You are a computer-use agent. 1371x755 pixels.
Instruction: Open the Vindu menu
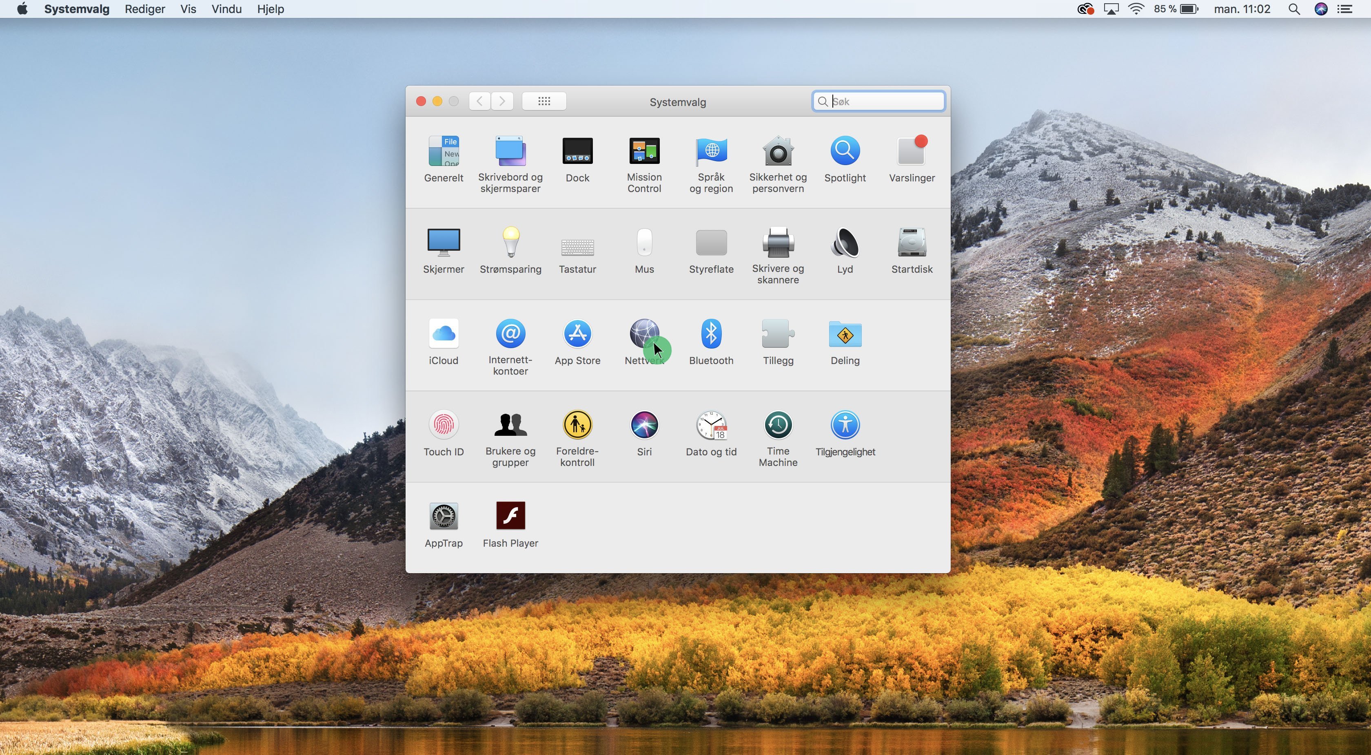226,9
